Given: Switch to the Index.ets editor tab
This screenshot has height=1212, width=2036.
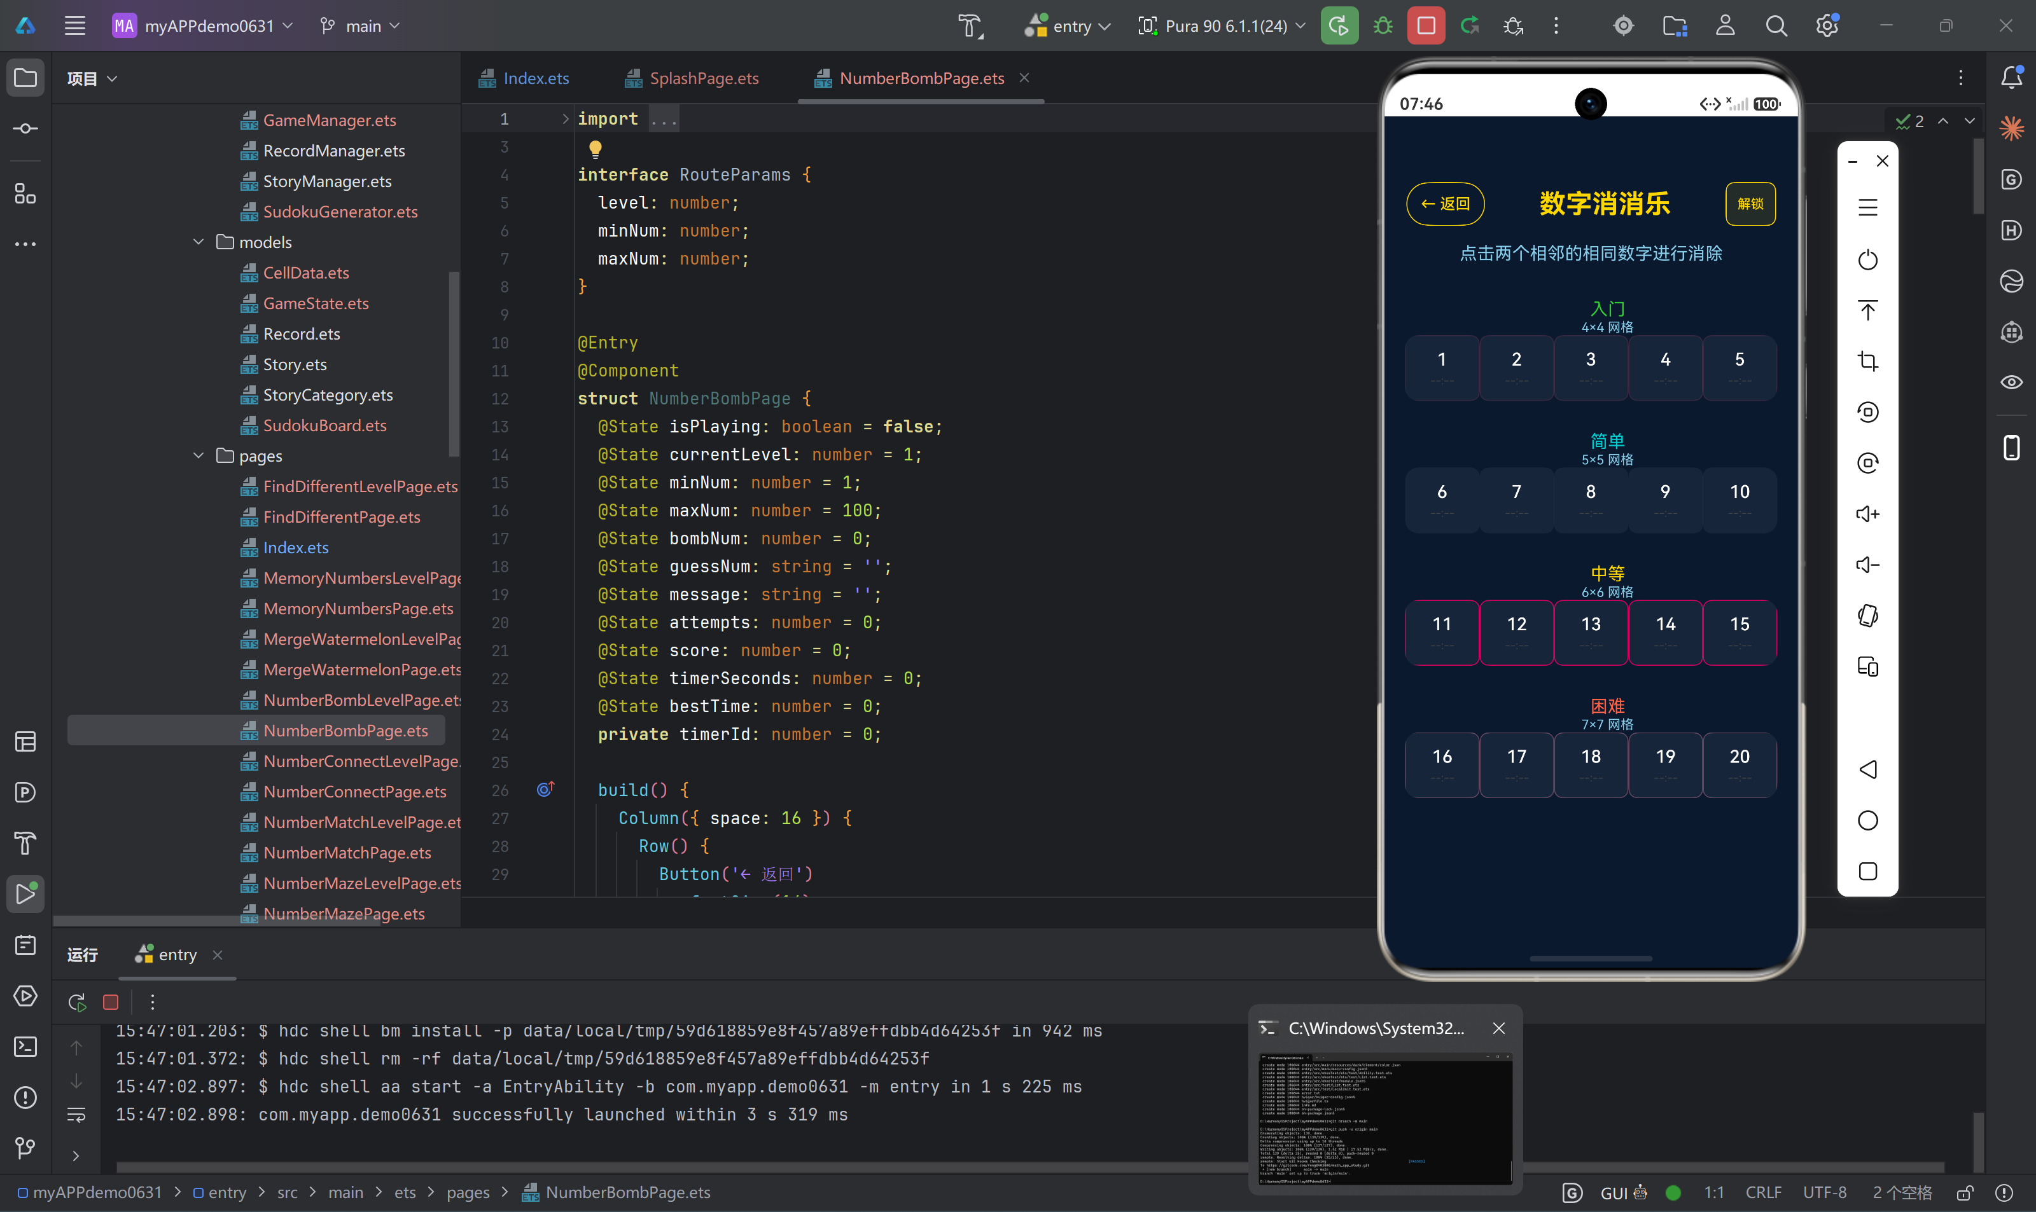Looking at the screenshot, I should [524, 78].
